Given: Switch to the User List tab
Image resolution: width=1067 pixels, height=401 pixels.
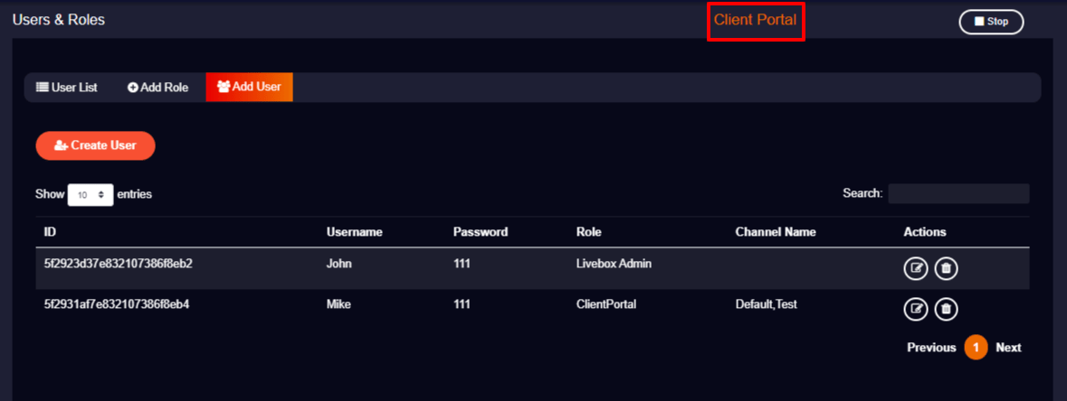Looking at the screenshot, I should (67, 88).
